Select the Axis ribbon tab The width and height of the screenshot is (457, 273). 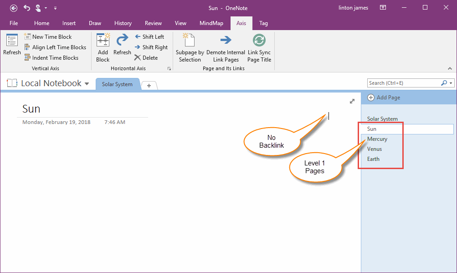[x=241, y=23]
